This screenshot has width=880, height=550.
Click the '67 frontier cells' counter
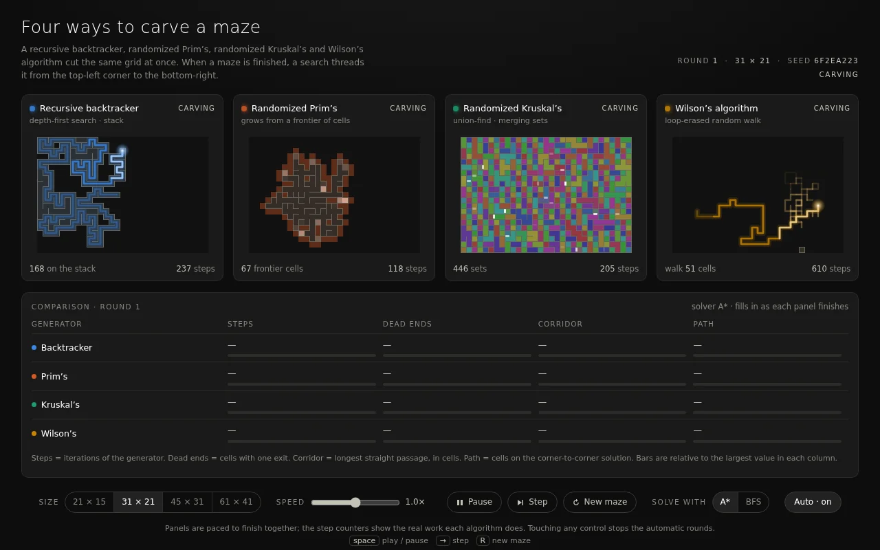pyautogui.click(x=272, y=269)
